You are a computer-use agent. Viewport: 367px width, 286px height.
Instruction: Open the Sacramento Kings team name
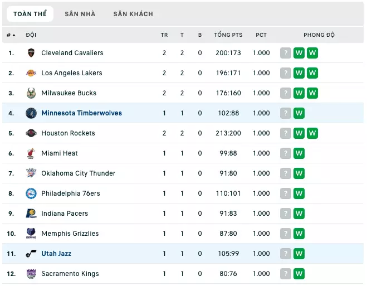70,274
